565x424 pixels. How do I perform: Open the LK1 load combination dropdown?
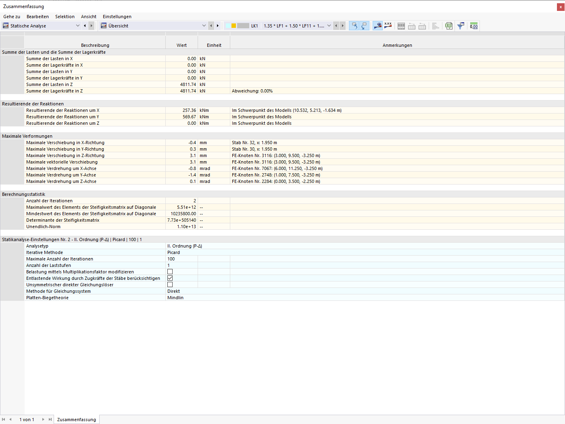coord(329,26)
